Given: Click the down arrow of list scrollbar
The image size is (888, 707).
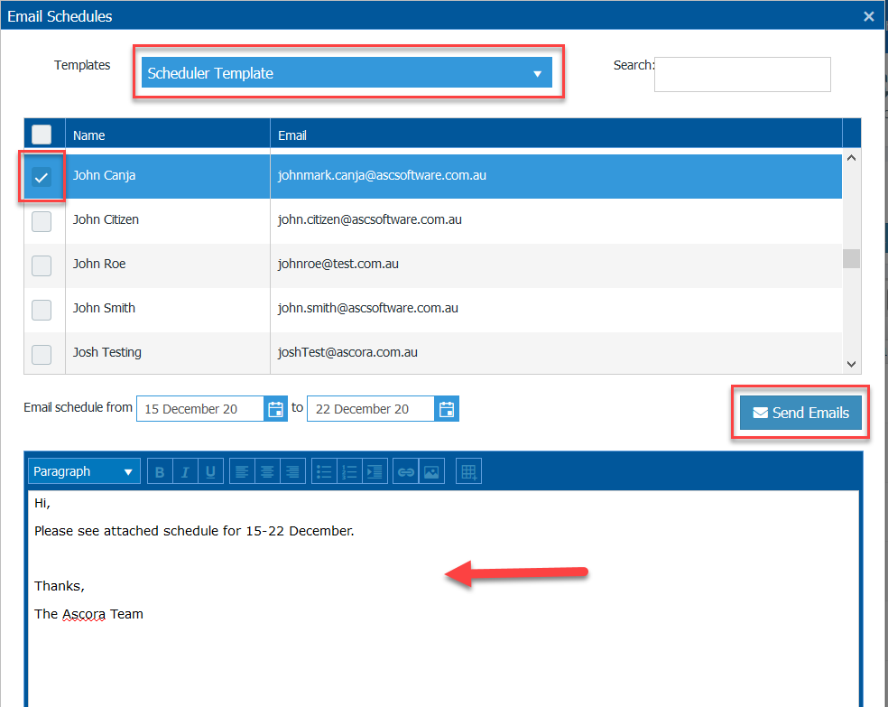Looking at the screenshot, I should pos(851,364).
